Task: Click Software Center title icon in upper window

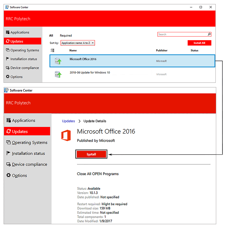Action: click(7, 7)
